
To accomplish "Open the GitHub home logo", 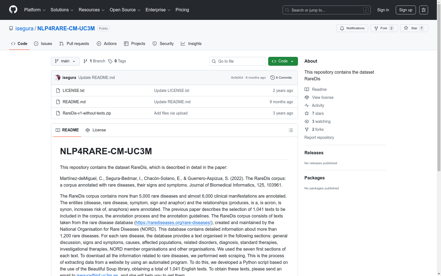I will [13, 10].
